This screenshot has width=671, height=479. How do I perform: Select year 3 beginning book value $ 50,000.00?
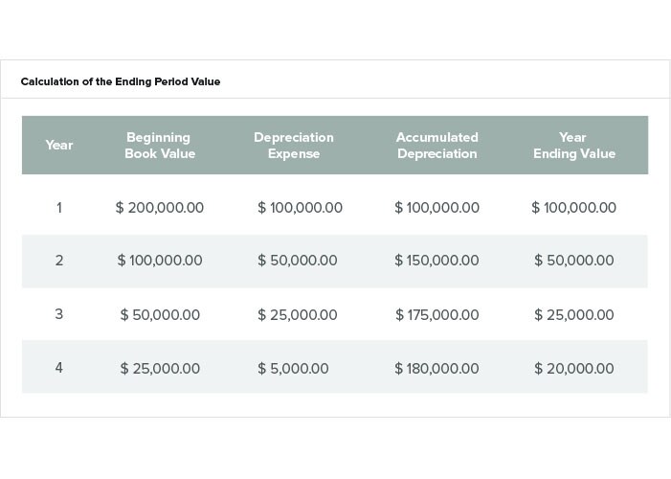tap(160, 315)
